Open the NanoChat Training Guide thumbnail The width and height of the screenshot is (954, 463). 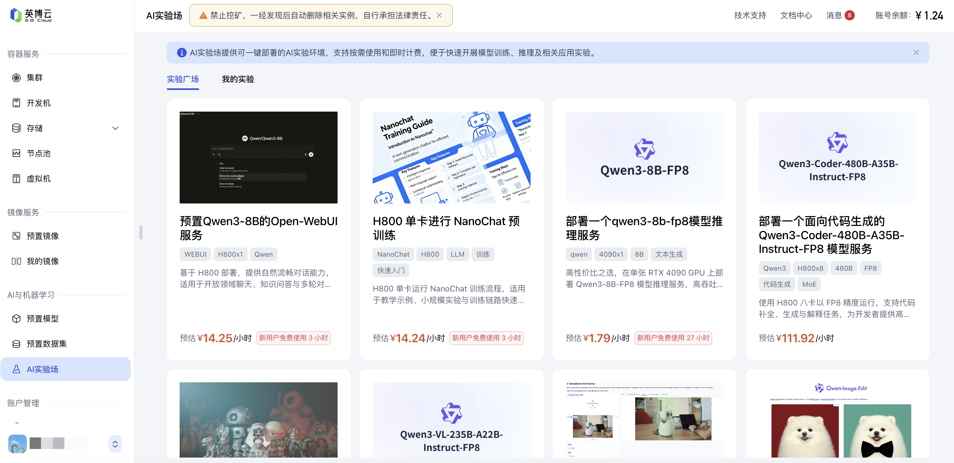click(x=451, y=157)
